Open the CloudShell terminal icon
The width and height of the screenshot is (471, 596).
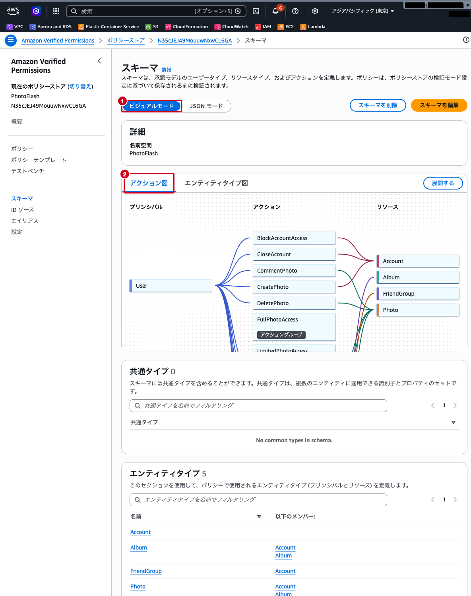256,11
